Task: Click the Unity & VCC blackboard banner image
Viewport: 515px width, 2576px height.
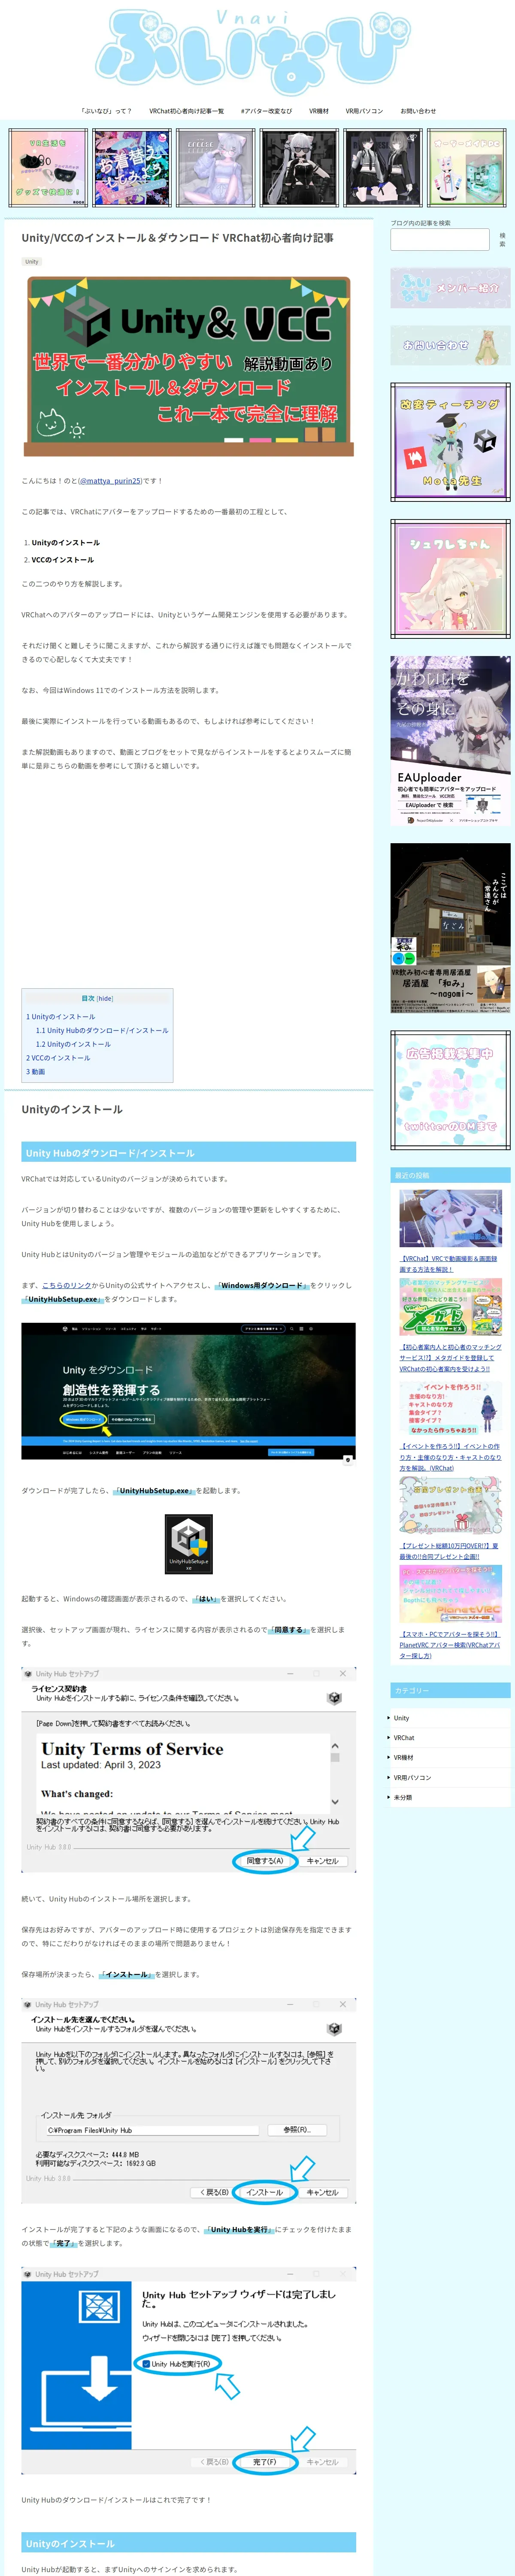Action: tap(189, 365)
